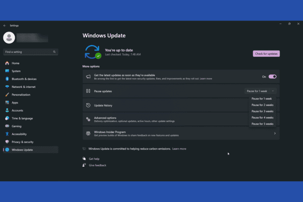303x202 pixels.
Task: Open Get help link
Action: [x=94, y=159]
